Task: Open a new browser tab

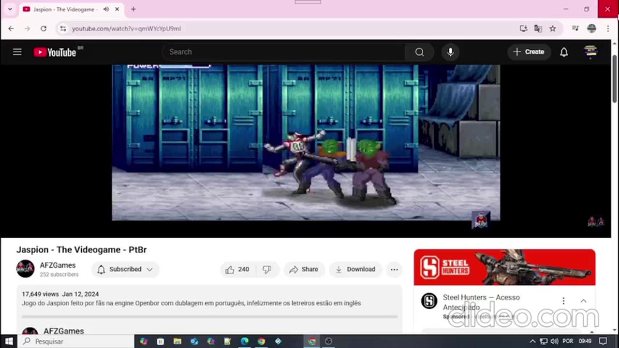Action: (x=133, y=9)
